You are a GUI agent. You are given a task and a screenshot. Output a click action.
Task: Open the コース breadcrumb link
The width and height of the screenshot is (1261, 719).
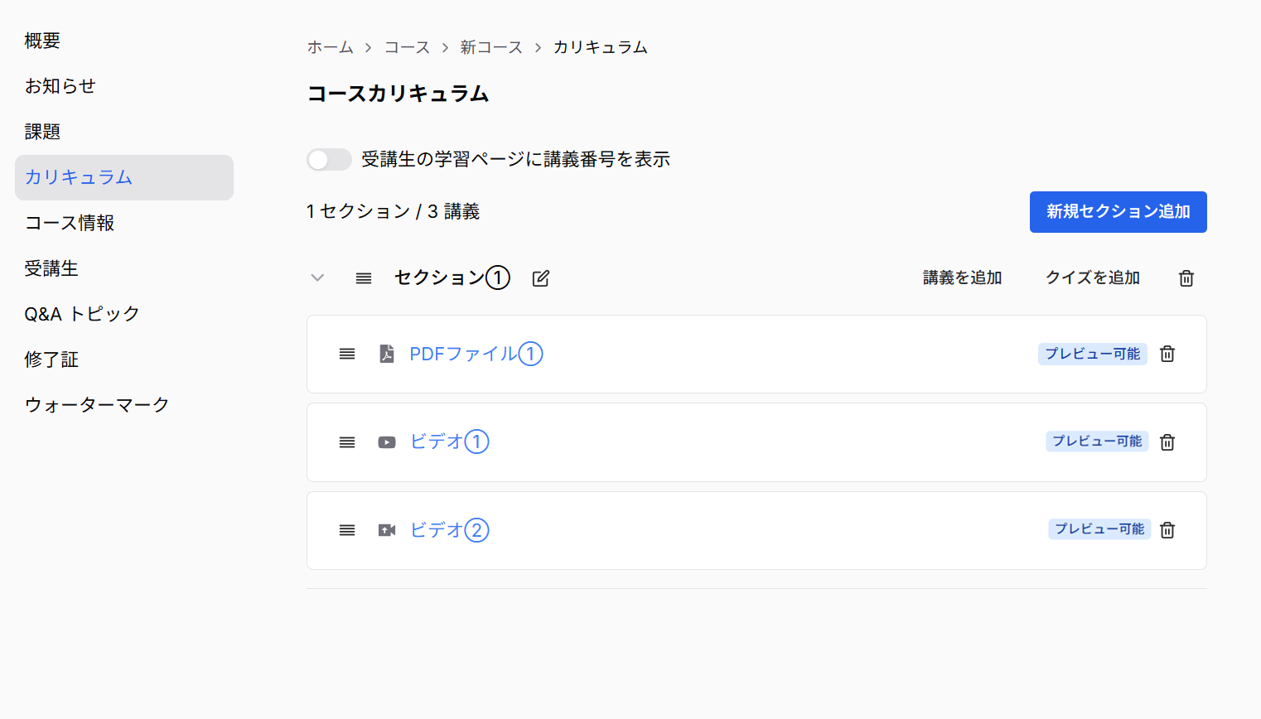click(x=407, y=47)
